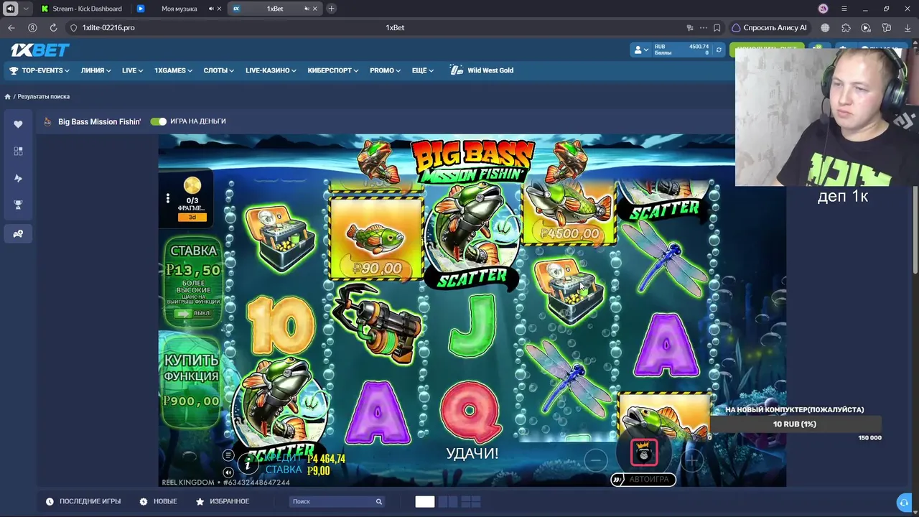Screen dimensions: 919x517
Task: Open ПОСЛЕДНИЕ ИГРЫ tab
Action: (83, 501)
